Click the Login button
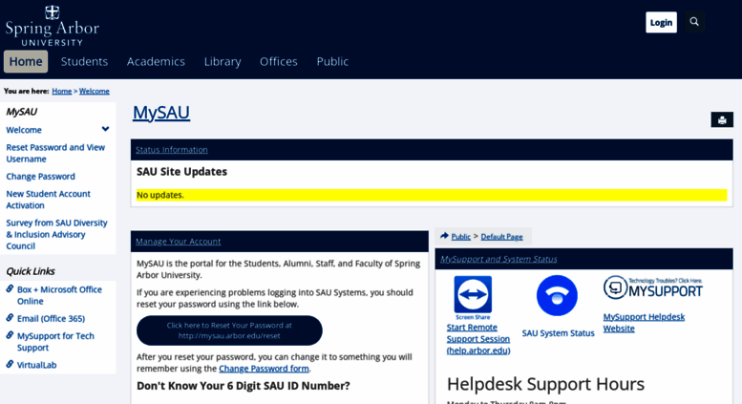 (661, 22)
